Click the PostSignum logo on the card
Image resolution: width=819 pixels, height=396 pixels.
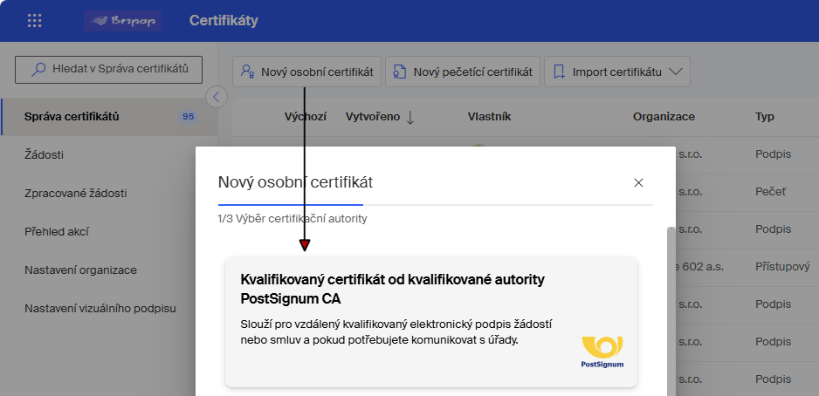point(602,352)
